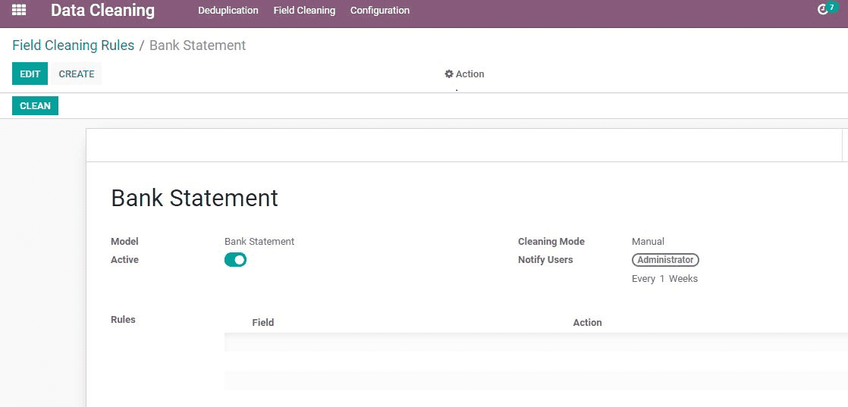848x407 pixels.
Task: Click the Field column header
Action: (263, 323)
